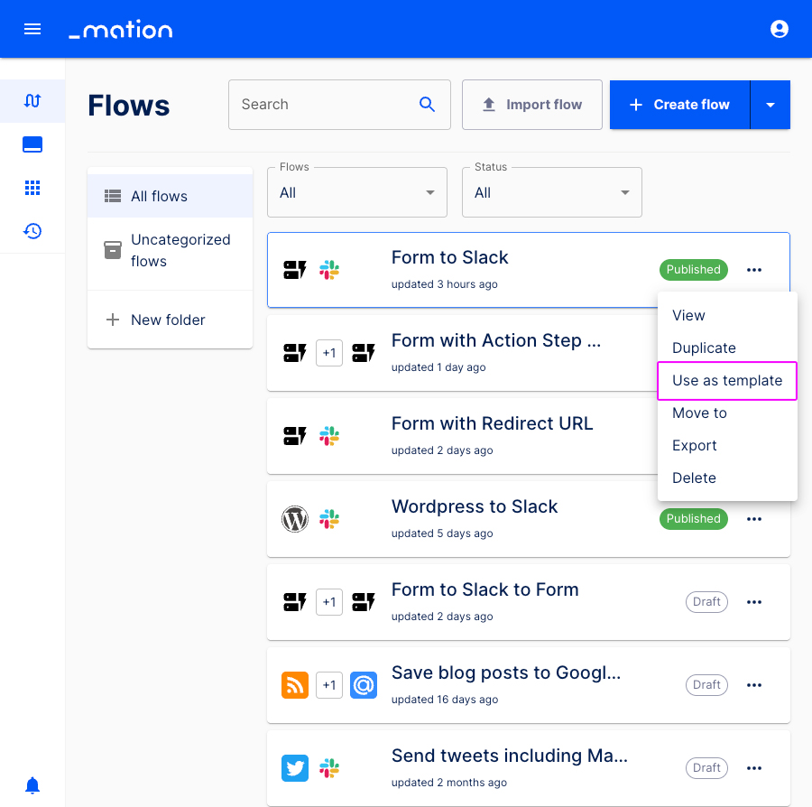Open the history icon in the sidebar

pyautogui.click(x=32, y=231)
